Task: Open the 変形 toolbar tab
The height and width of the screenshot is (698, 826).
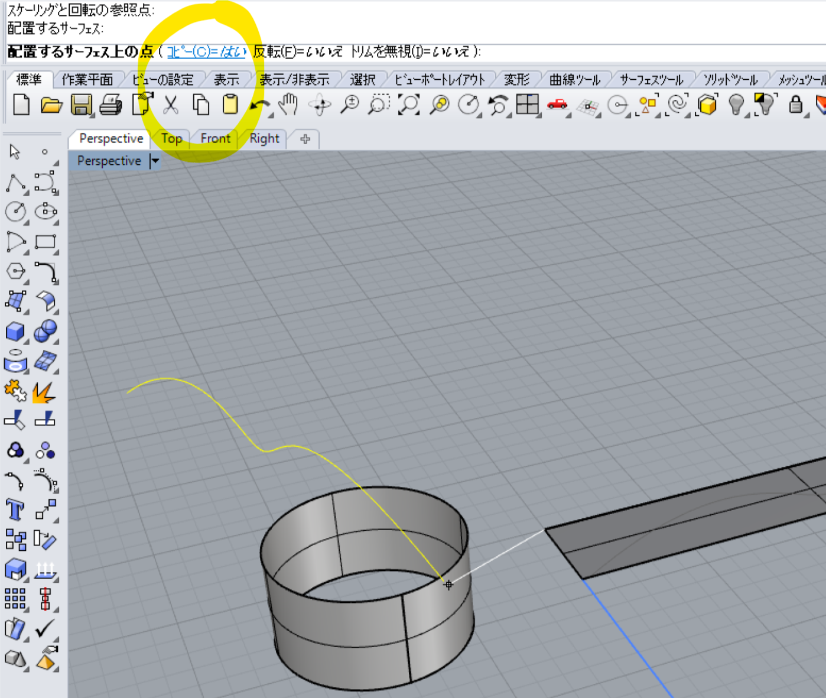Action: point(517,79)
